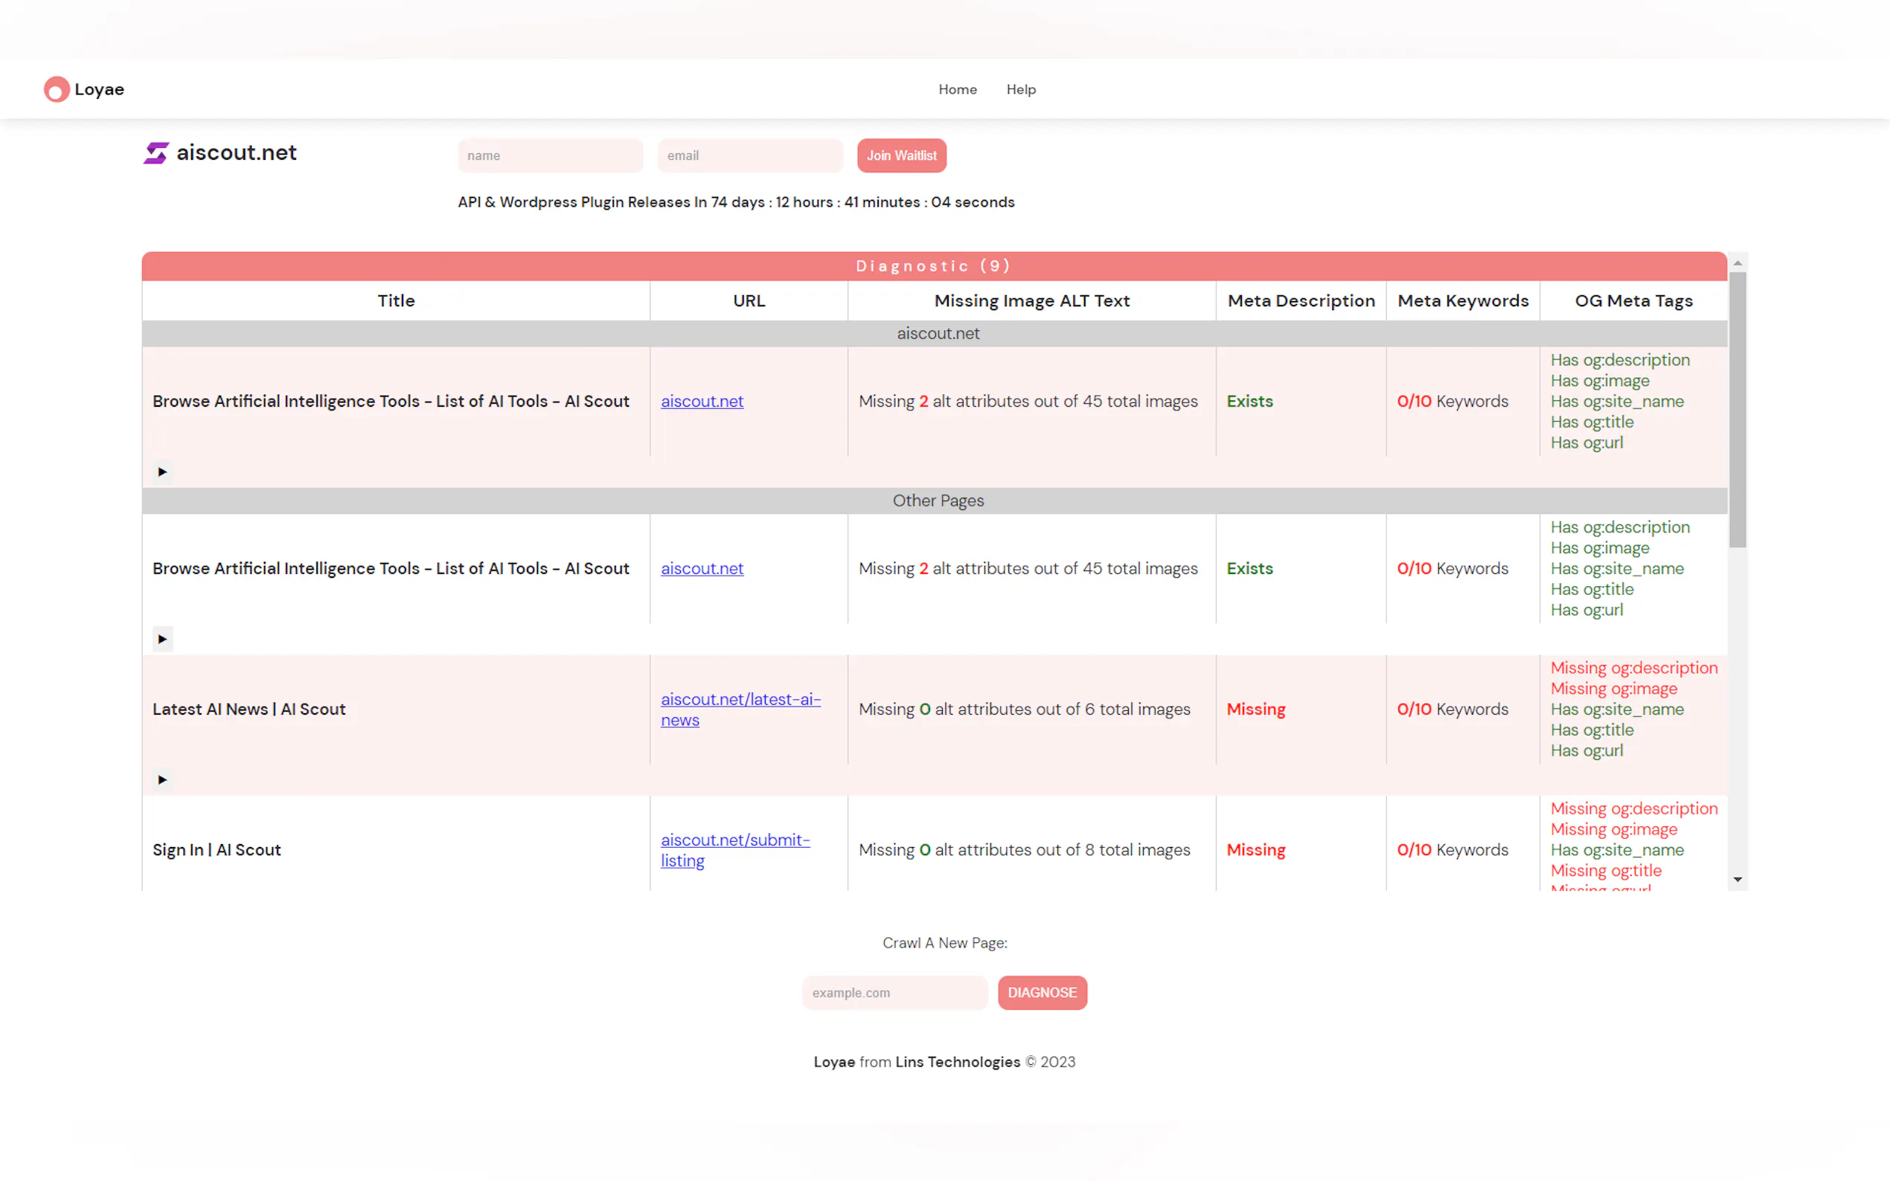The width and height of the screenshot is (1890, 1181).
Task: Open aiscout.net link in top section
Action: click(702, 401)
